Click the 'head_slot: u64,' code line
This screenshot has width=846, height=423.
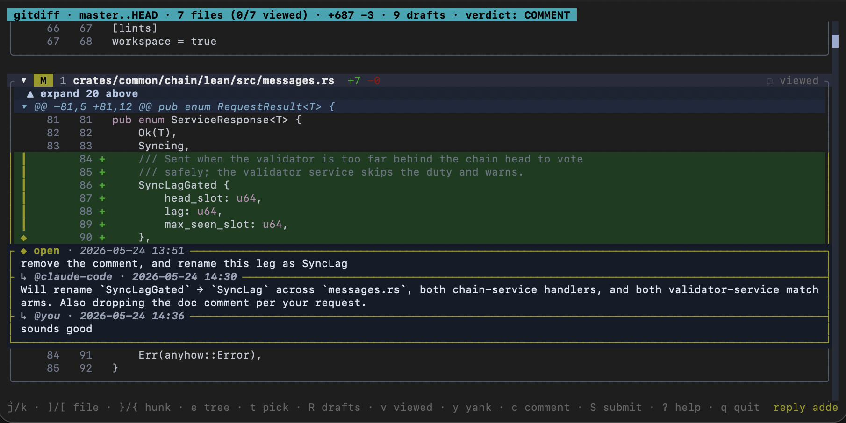point(213,198)
